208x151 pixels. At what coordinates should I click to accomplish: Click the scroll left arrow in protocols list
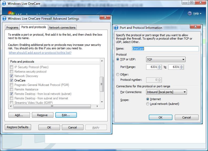pos(11,106)
